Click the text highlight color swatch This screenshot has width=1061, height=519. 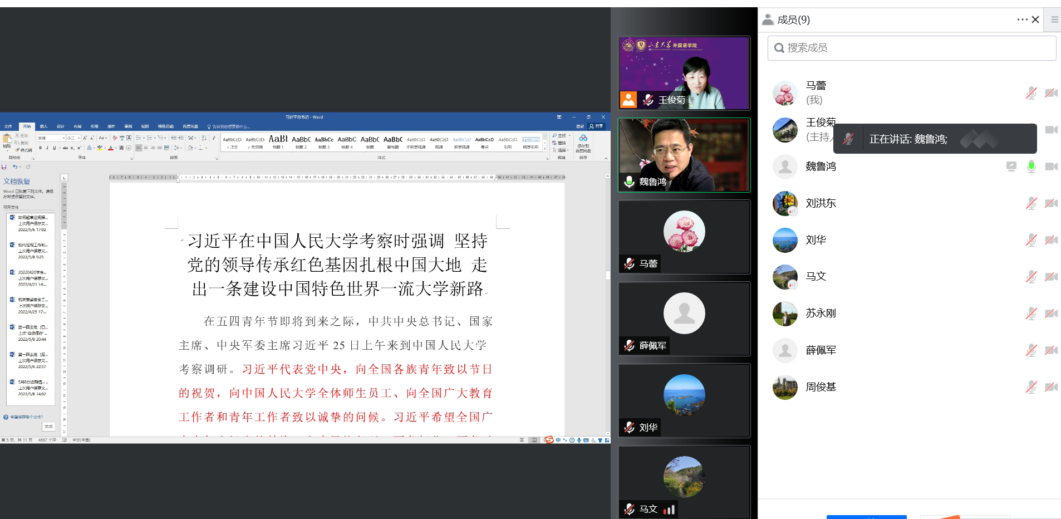(x=100, y=148)
